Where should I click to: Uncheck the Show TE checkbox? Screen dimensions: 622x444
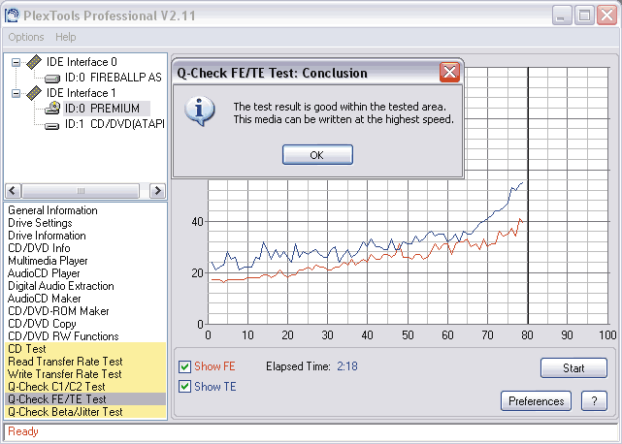[185, 387]
